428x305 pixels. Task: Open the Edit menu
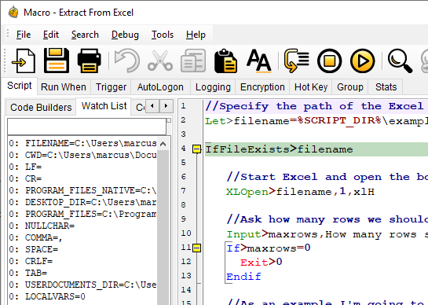tap(51, 35)
